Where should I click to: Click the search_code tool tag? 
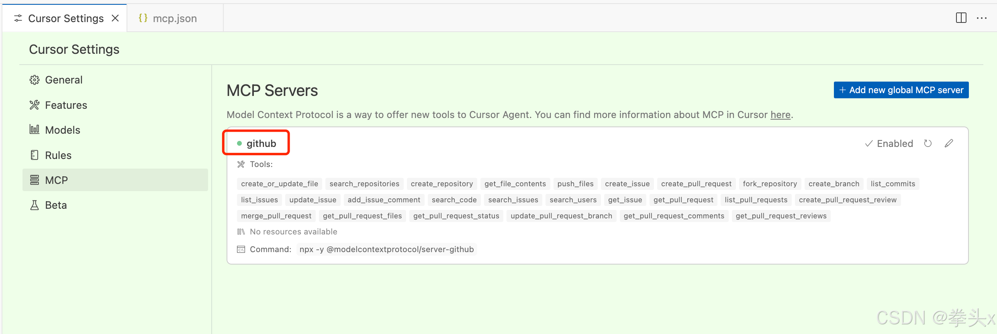[454, 200]
